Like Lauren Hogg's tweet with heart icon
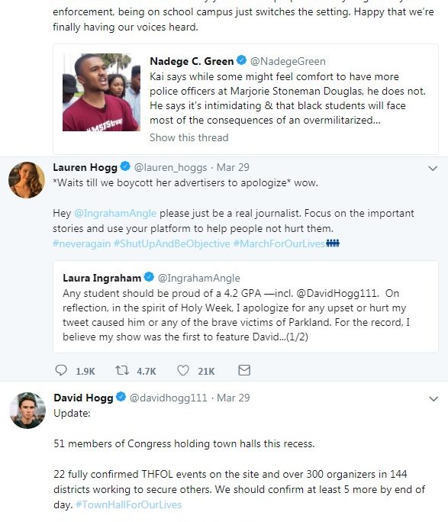The width and height of the screenshot is (448, 522). pyautogui.click(x=182, y=370)
